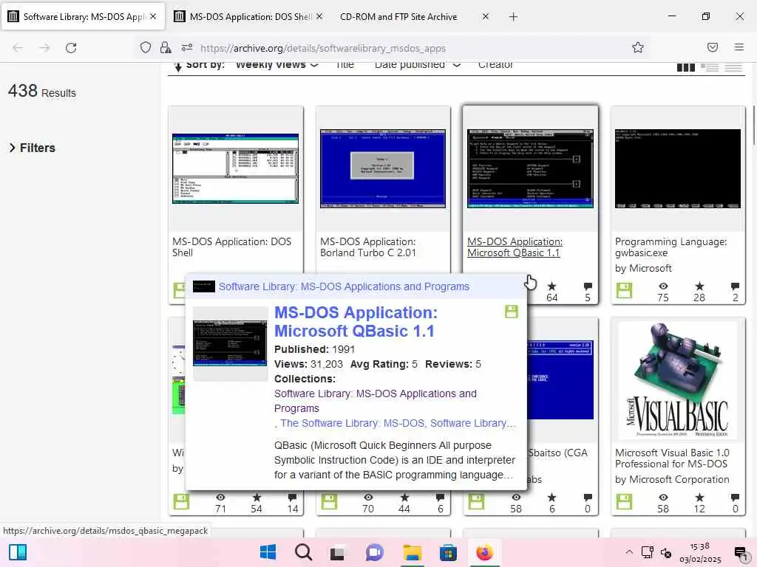Open the Firefox hamburger menu
The height and width of the screenshot is (567, 757).
739,47
